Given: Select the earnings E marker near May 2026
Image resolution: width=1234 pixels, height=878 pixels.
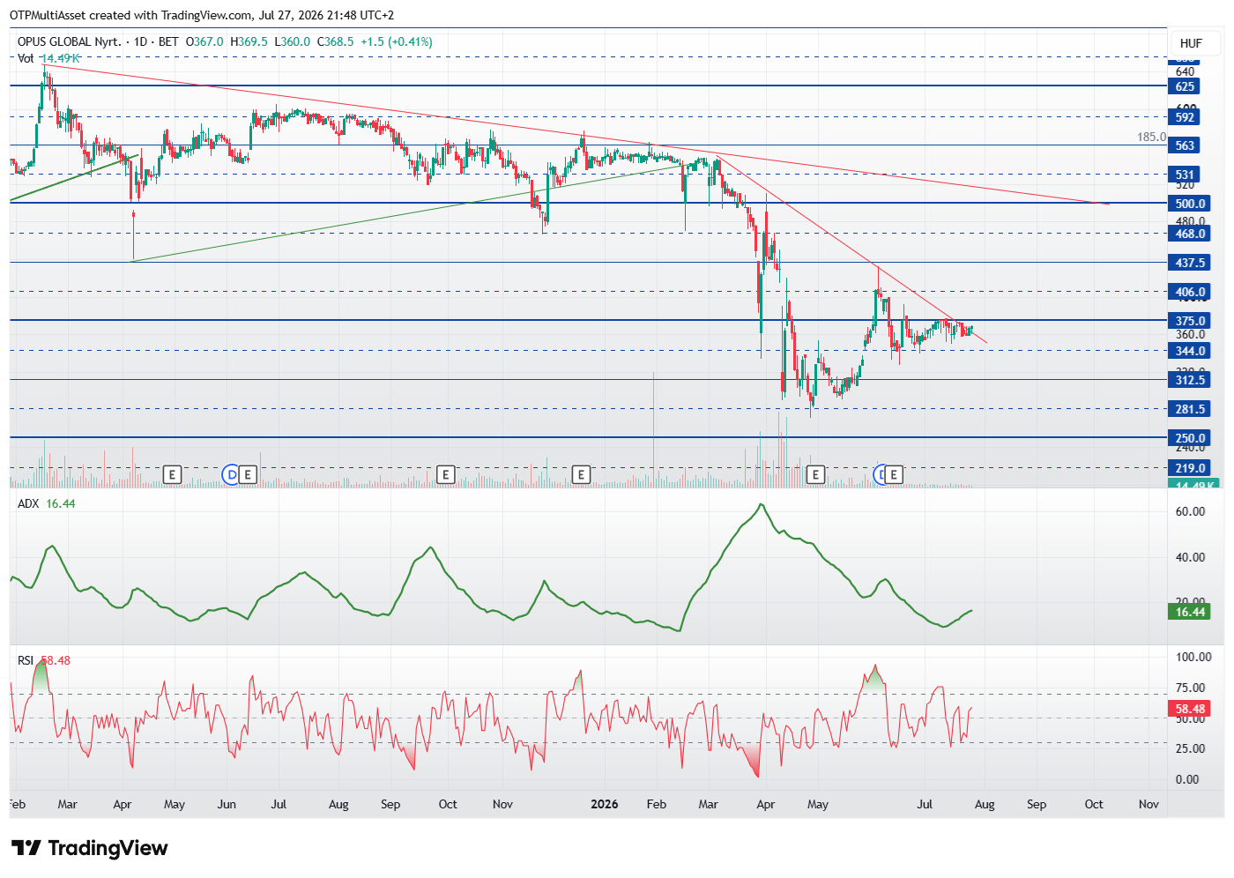Looking at the screenshot, I should point(815,475).
